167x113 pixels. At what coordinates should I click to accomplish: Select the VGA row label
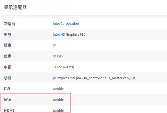coord(7,100)
